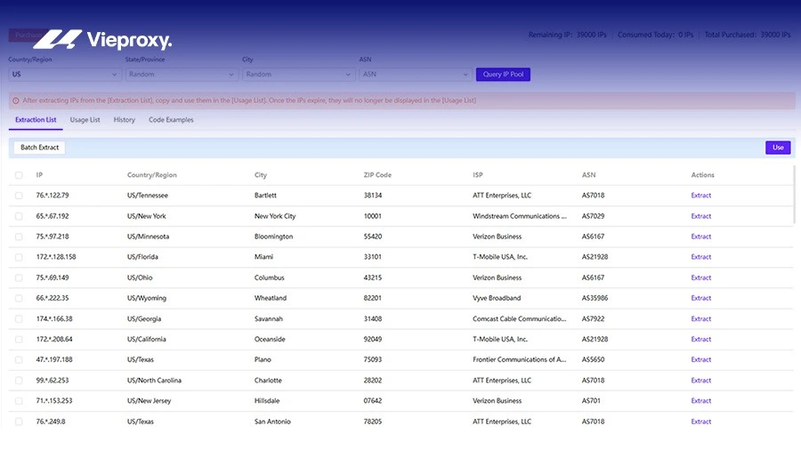This screenshot has width=801, height=450.
Task: Extract the Bloomington, Minnesota IP
Action: click(701, 237)
